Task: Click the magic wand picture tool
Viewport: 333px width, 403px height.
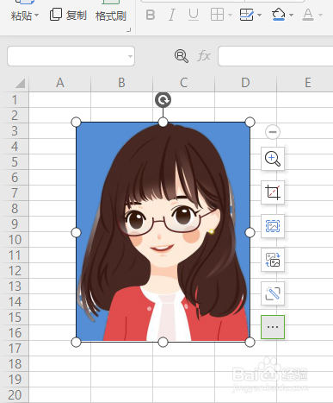Action: click(273, 293)
